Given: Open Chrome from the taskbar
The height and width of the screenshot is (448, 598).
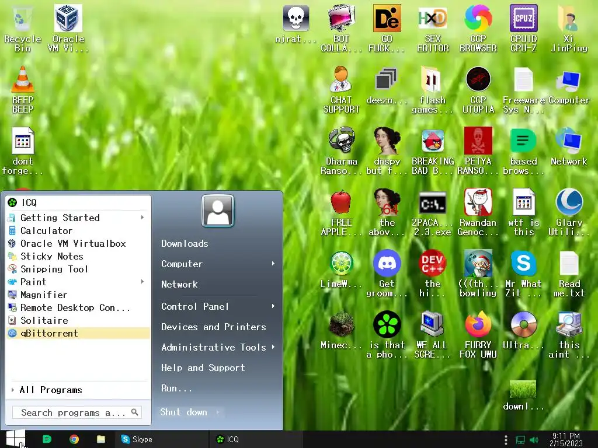Looking at the screenshot, I should click(x=74, y=439).
